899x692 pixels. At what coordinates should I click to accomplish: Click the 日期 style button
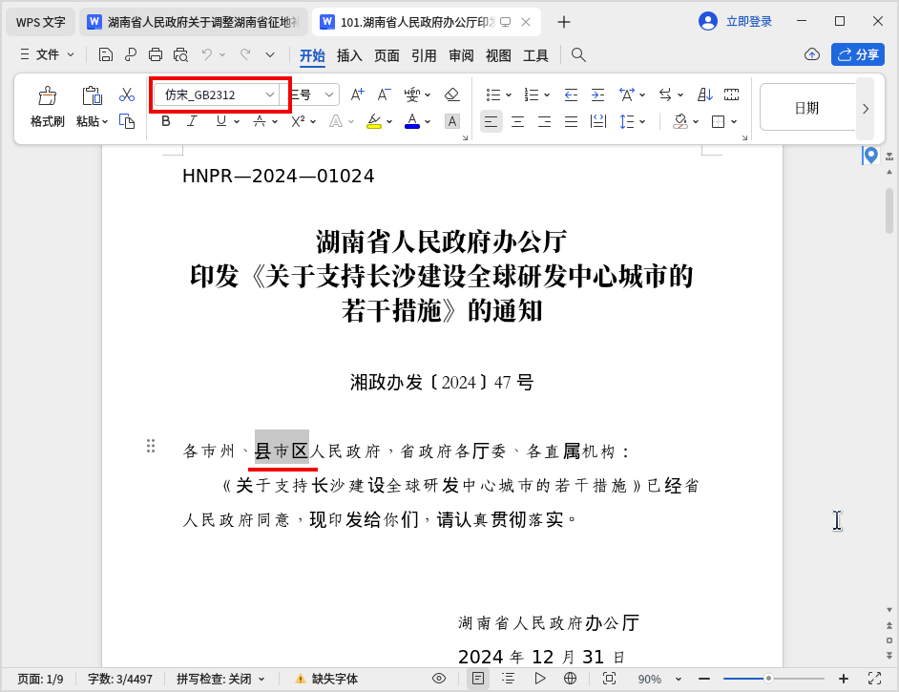(x=806, y=107)
